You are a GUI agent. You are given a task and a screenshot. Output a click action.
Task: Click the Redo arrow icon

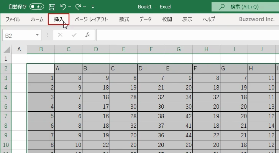[x=78, y=7]
